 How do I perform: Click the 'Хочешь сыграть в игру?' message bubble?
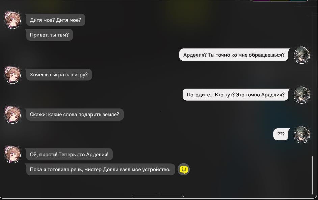tap(59, 75)
